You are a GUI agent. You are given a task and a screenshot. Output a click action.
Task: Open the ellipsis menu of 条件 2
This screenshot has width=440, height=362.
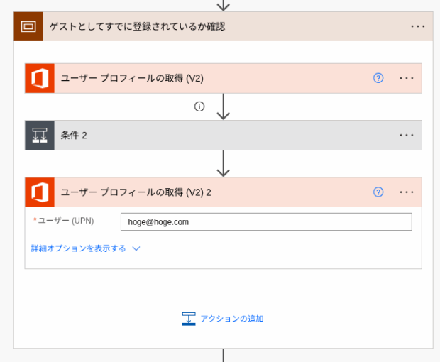click(x=407, y=136)
